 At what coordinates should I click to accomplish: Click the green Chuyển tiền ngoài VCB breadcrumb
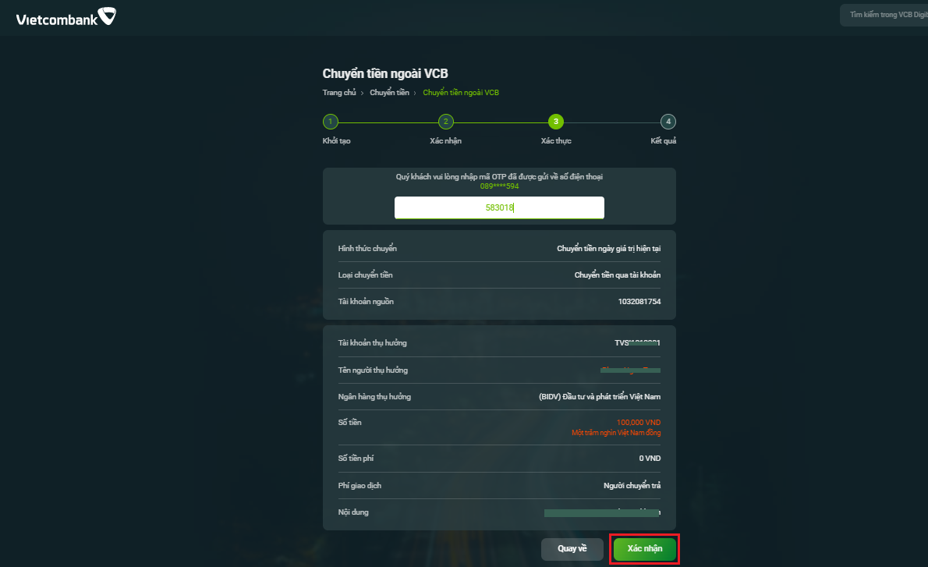(461, 93)
